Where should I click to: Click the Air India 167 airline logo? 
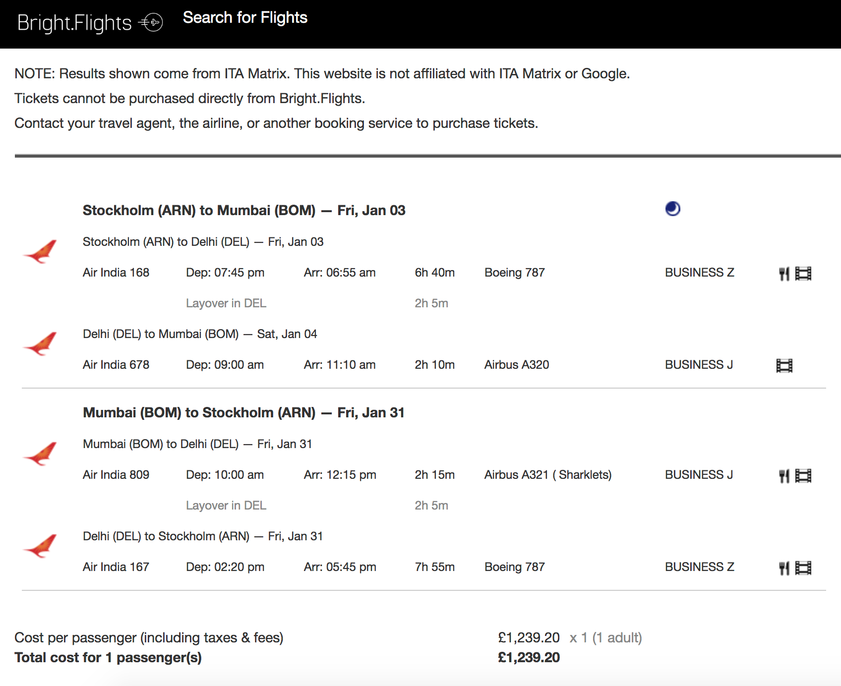point(40,546)
